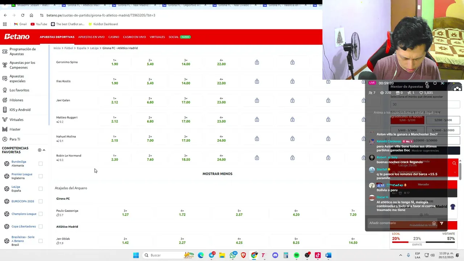This screenshot has width=464, height=261.
Task: Select Javi Galan 2+ odds 6.80
Action: (x=150, y=100)
